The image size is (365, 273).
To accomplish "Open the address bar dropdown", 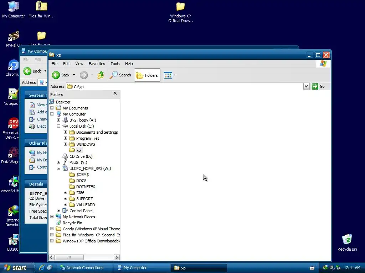I will click(306, 86).
